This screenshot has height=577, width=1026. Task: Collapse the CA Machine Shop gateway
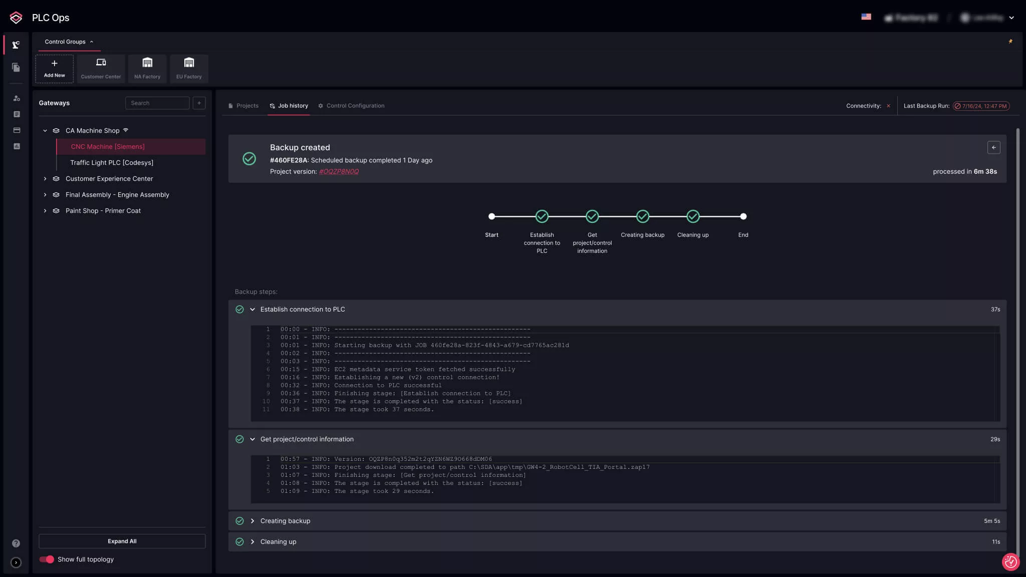(45, 131)
